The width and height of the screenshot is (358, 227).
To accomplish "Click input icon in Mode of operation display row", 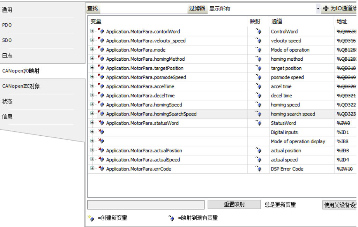I will pyautogui.click(x=101, y=141).
